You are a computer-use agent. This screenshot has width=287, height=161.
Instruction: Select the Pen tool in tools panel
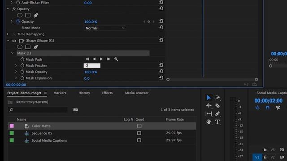point(217,114)
